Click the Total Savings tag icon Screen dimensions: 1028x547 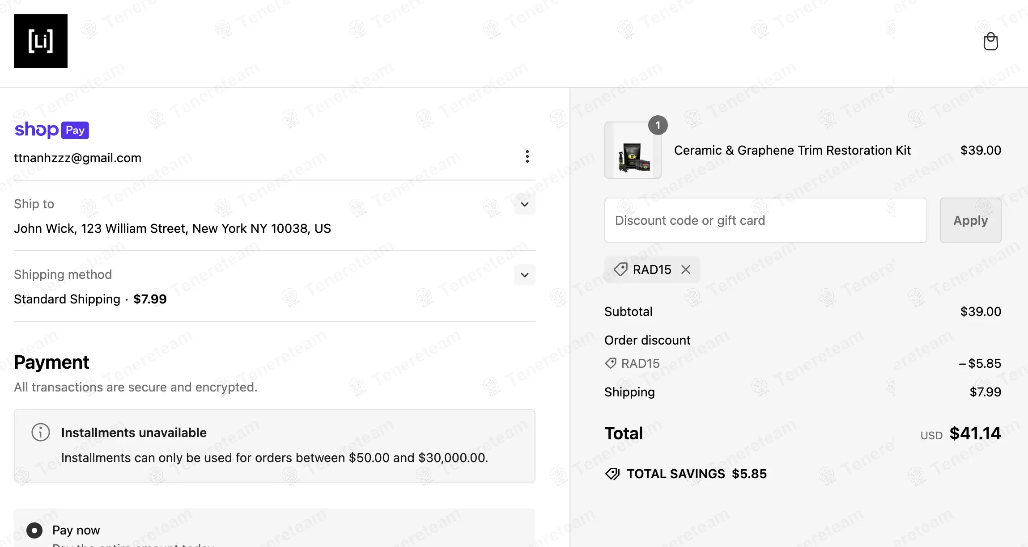click(x=612, y=474)
